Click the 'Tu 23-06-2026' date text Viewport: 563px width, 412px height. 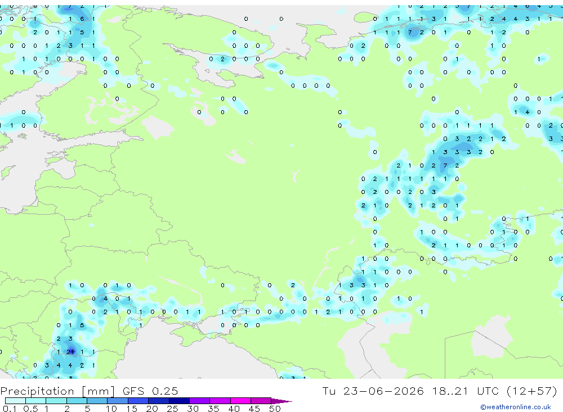(x=373, y=391)
